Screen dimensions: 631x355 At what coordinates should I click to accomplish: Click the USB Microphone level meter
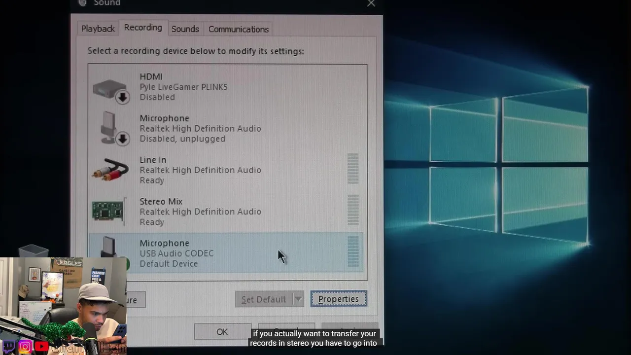[x=353, y=252]
